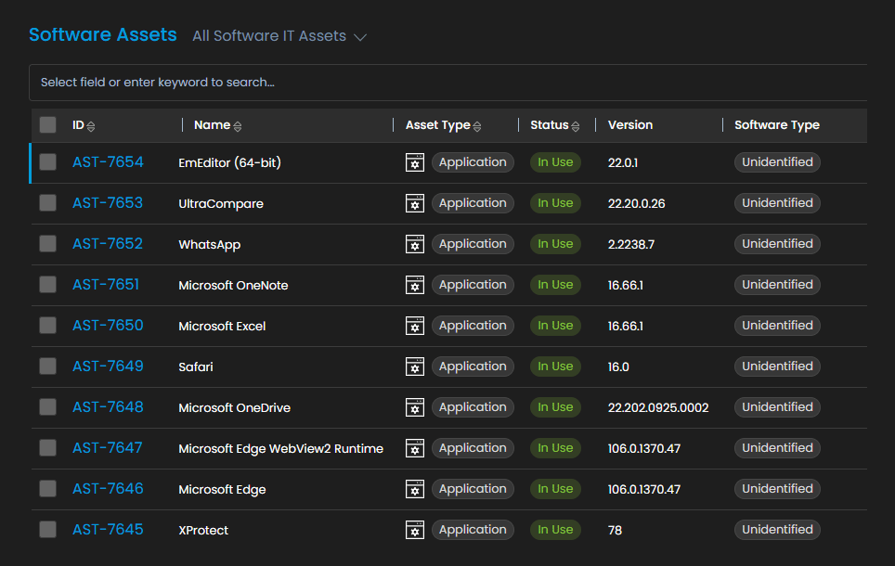Image resolution: width=895 pixels, height=566 pixels.
Task: Click the Microsoft OneDrive name cell
Action: point(235,408)
